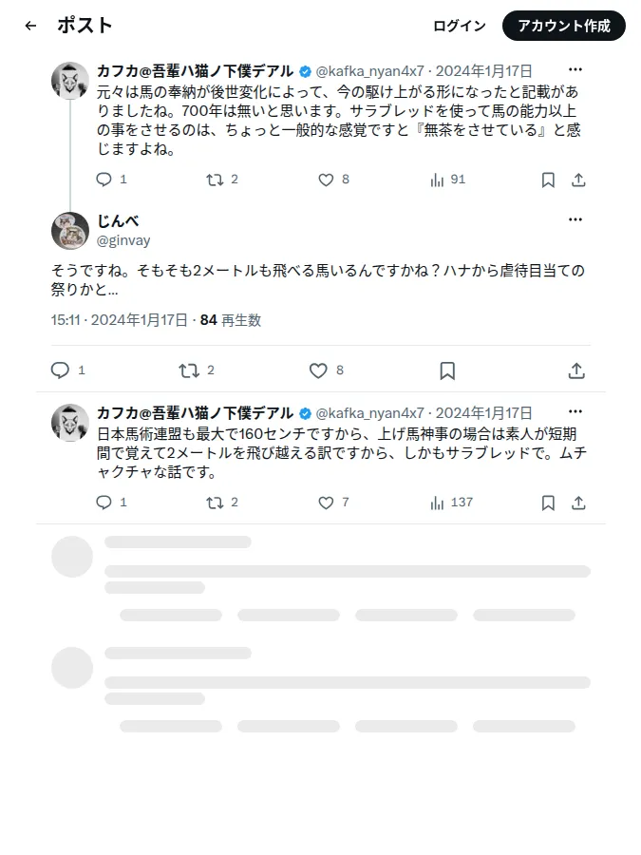Repost the first カフカ post
This screenshot has width=641, height=855.
click(222, 180)
